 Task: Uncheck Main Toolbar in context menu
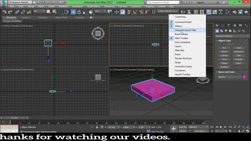click(x=187, y=38)
